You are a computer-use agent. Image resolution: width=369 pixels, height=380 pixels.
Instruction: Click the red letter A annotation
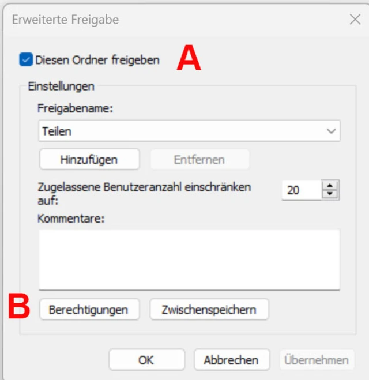click(189, 59)
